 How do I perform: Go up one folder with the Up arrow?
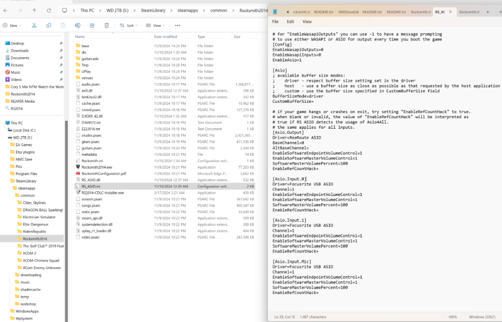pyautogui.click(x=34, y=10)
